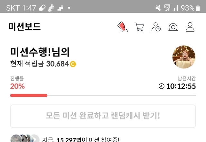Click the red mission progress bar

click(x=29, y=96)
